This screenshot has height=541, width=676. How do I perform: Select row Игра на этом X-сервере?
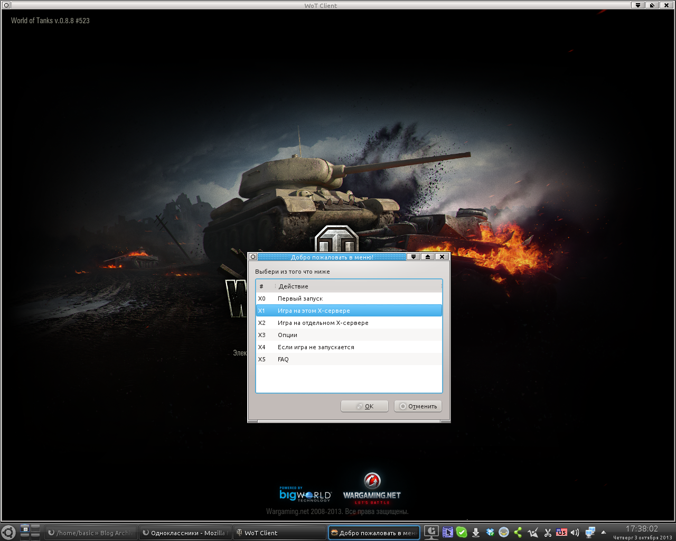click(349, 311)
